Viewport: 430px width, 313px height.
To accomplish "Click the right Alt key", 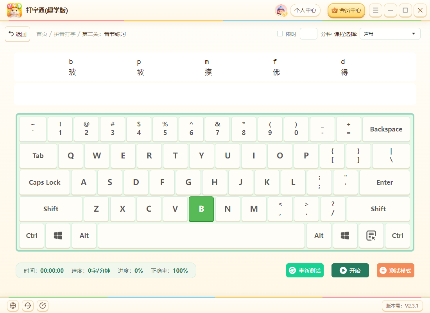I will (319, 236).
